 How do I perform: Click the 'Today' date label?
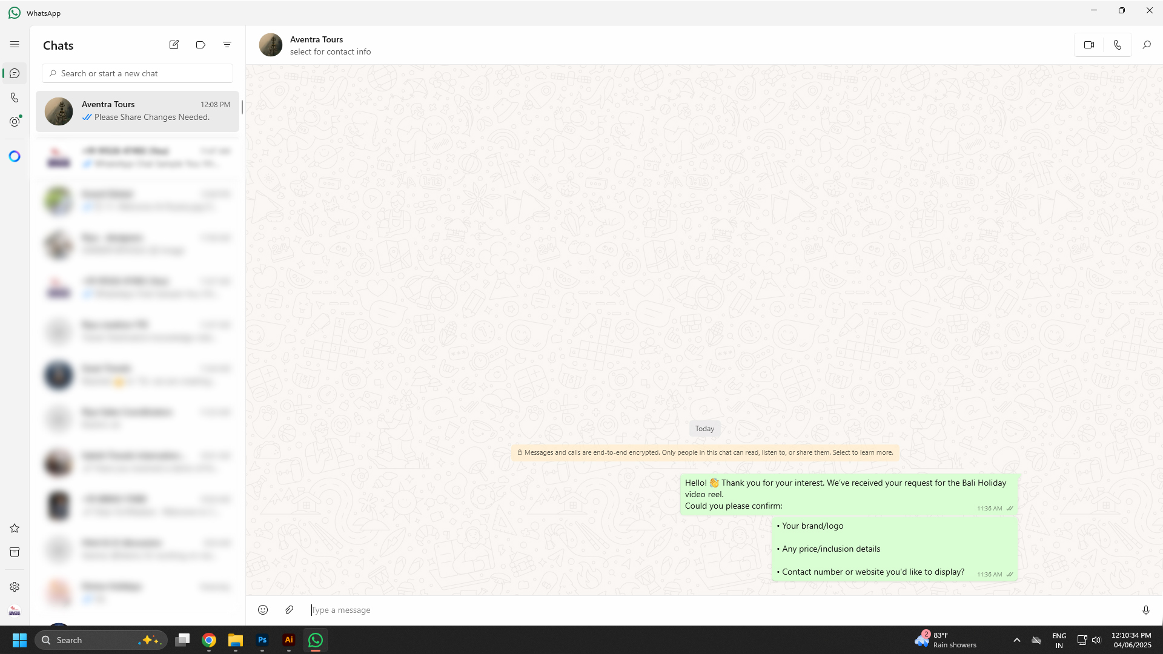(704, 429)
